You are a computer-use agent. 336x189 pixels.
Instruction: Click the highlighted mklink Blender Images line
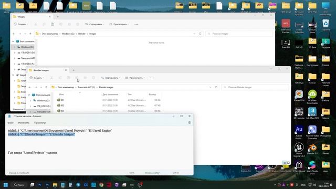[x=41, y=134]
